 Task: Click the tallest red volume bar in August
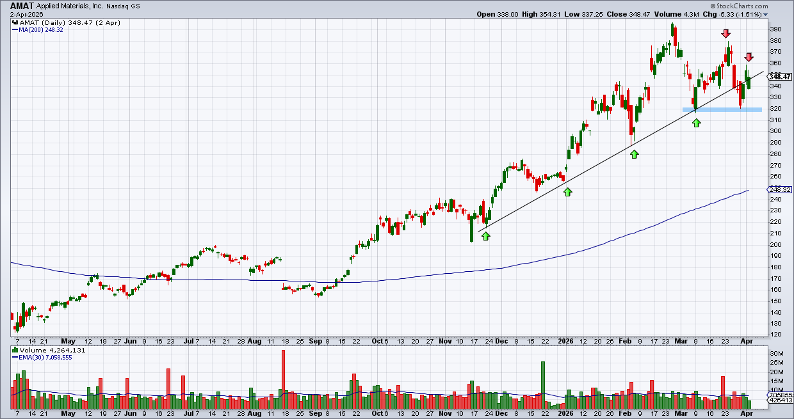[x=283, y=380]
